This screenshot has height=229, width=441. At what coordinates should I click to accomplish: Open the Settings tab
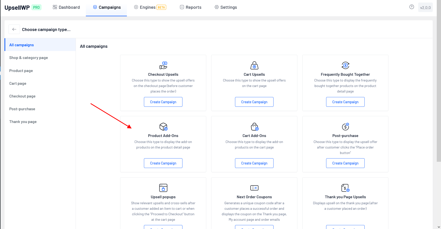(x=226, y=7)
